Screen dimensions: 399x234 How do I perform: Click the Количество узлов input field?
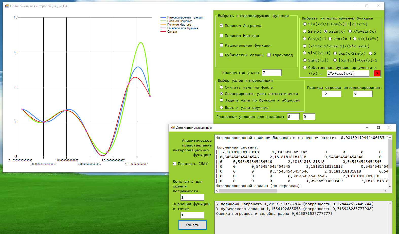(272, 73)
